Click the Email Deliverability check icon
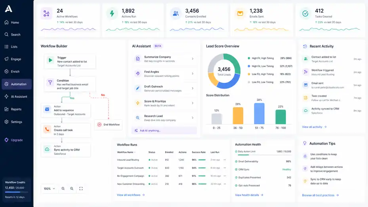Viewport: 368px width, 207px height. (236, 161)
